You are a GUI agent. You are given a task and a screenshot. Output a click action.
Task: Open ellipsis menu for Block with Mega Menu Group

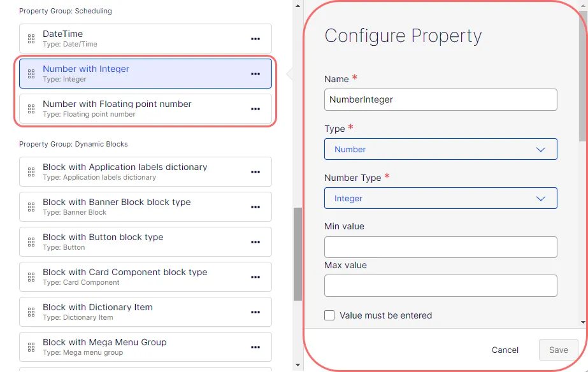[255, 347]
